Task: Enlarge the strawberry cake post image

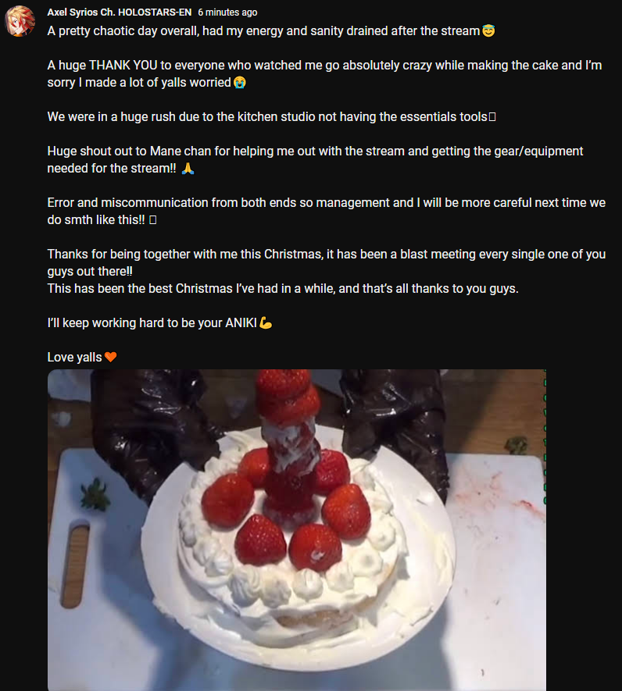Action: pyautogui.click(x=296, y=530)
